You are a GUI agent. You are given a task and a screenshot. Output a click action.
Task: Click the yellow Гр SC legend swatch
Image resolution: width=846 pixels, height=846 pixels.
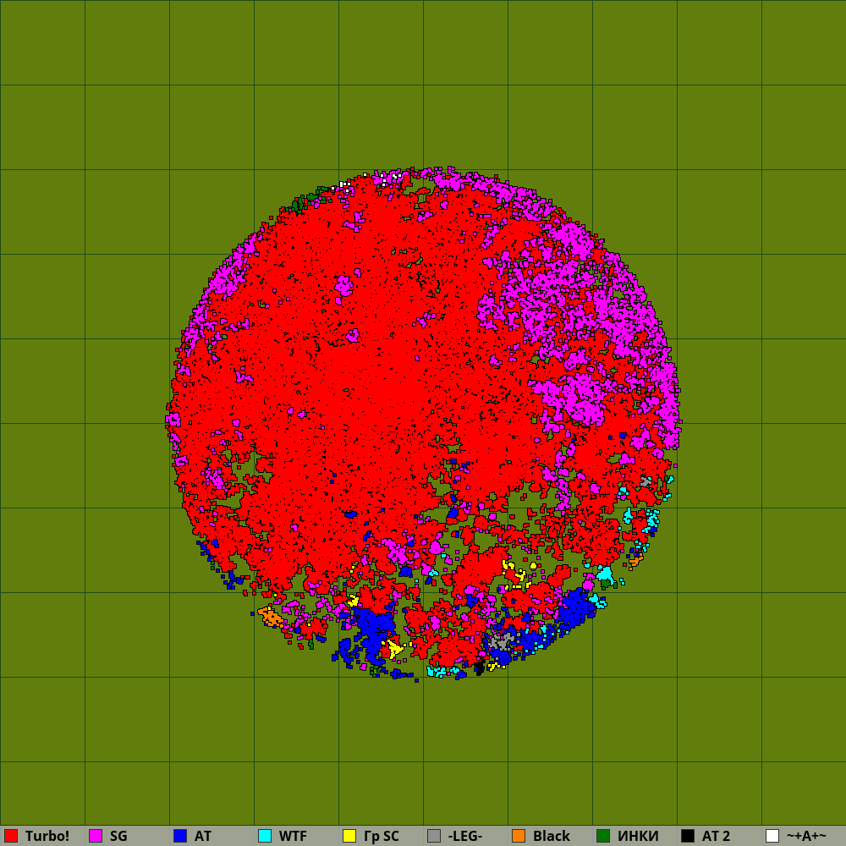(x=349, y=836)
